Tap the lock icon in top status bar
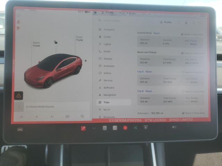Screen dimensions: 222x166 [95, 12]
